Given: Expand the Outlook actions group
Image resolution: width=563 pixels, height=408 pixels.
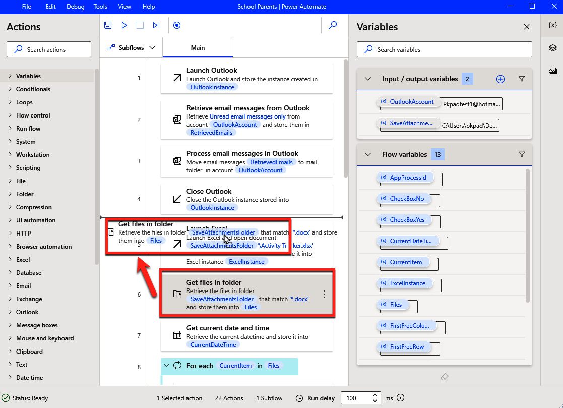Looking at the screenshot, I should (x=10, y=312).
